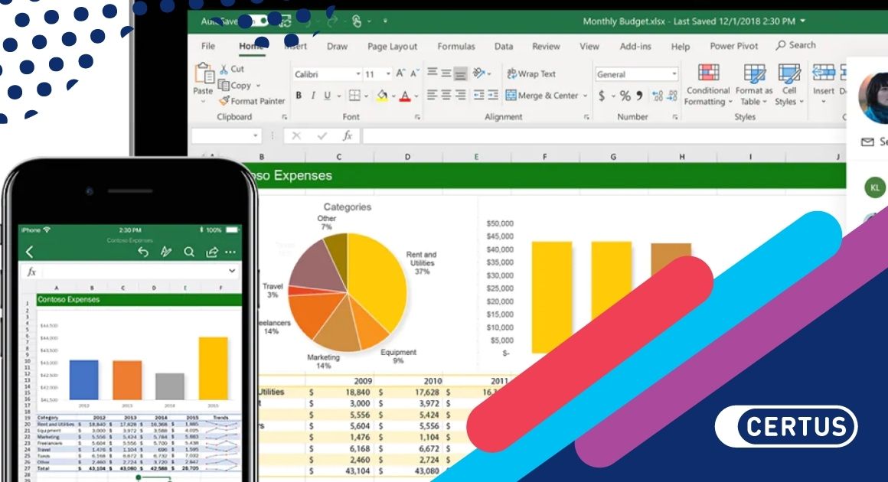Expand the iPhone formula bar chevron
The height and width of the screenshot is (482, 888).
point(232,271)
